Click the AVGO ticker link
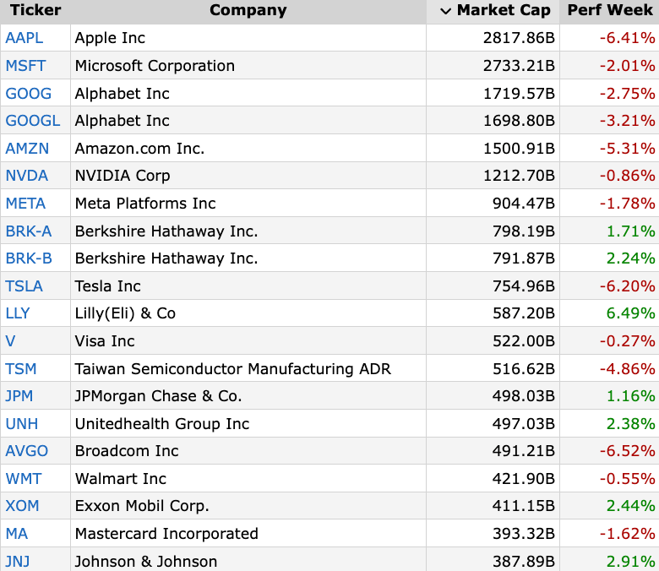The width and height of the screenshot is (659, 571). click(27, 451)
